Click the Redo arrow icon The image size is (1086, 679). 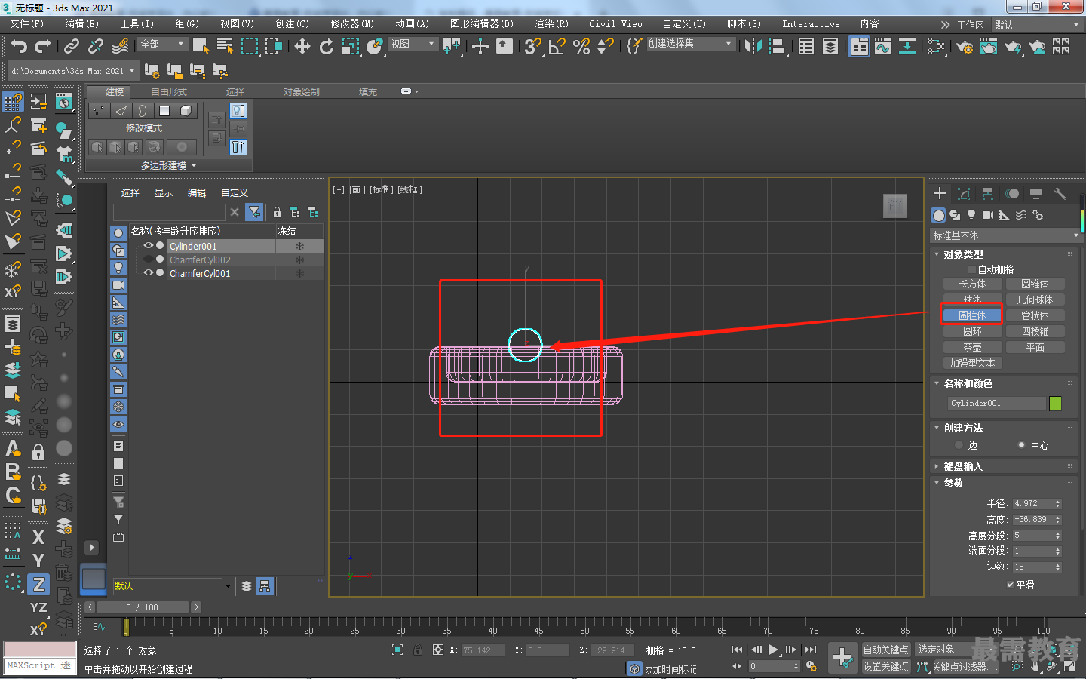click(43, 47)
